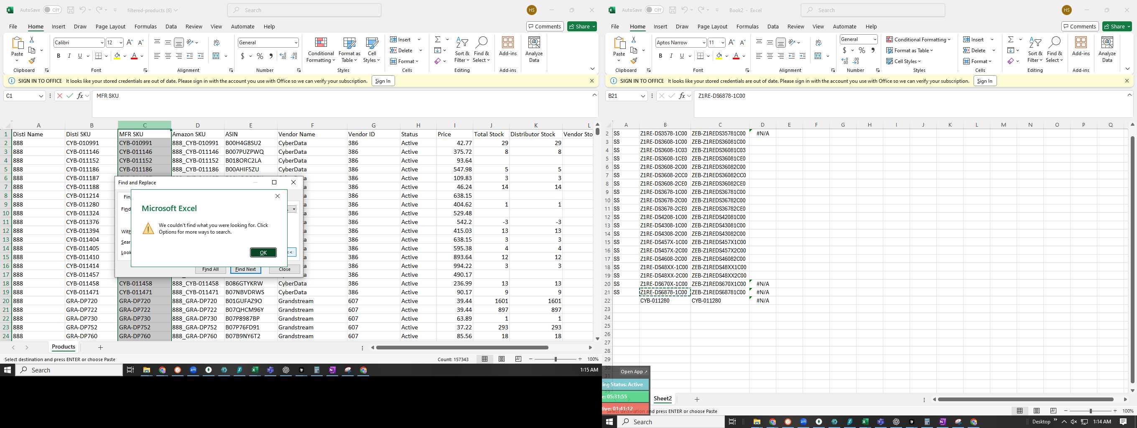Expand left formula bar chevron
Screen dimensions: 1137x428
coord(594,95)
